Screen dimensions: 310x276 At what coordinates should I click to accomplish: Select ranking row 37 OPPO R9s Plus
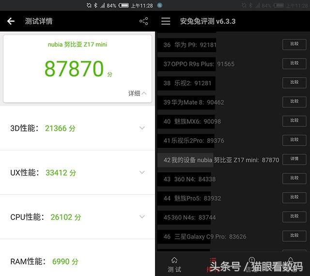232,64
